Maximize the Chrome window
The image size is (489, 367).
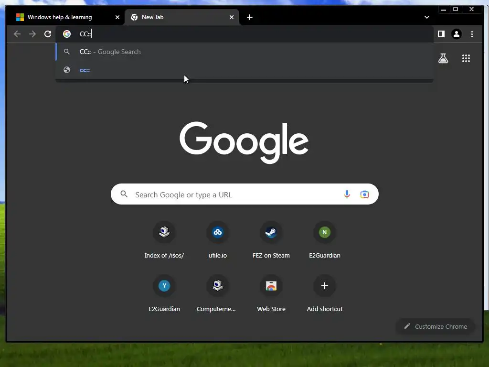point(455,10)
